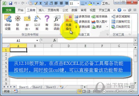
Task: Open the font size box dropdown
Action: coord(78,4)
